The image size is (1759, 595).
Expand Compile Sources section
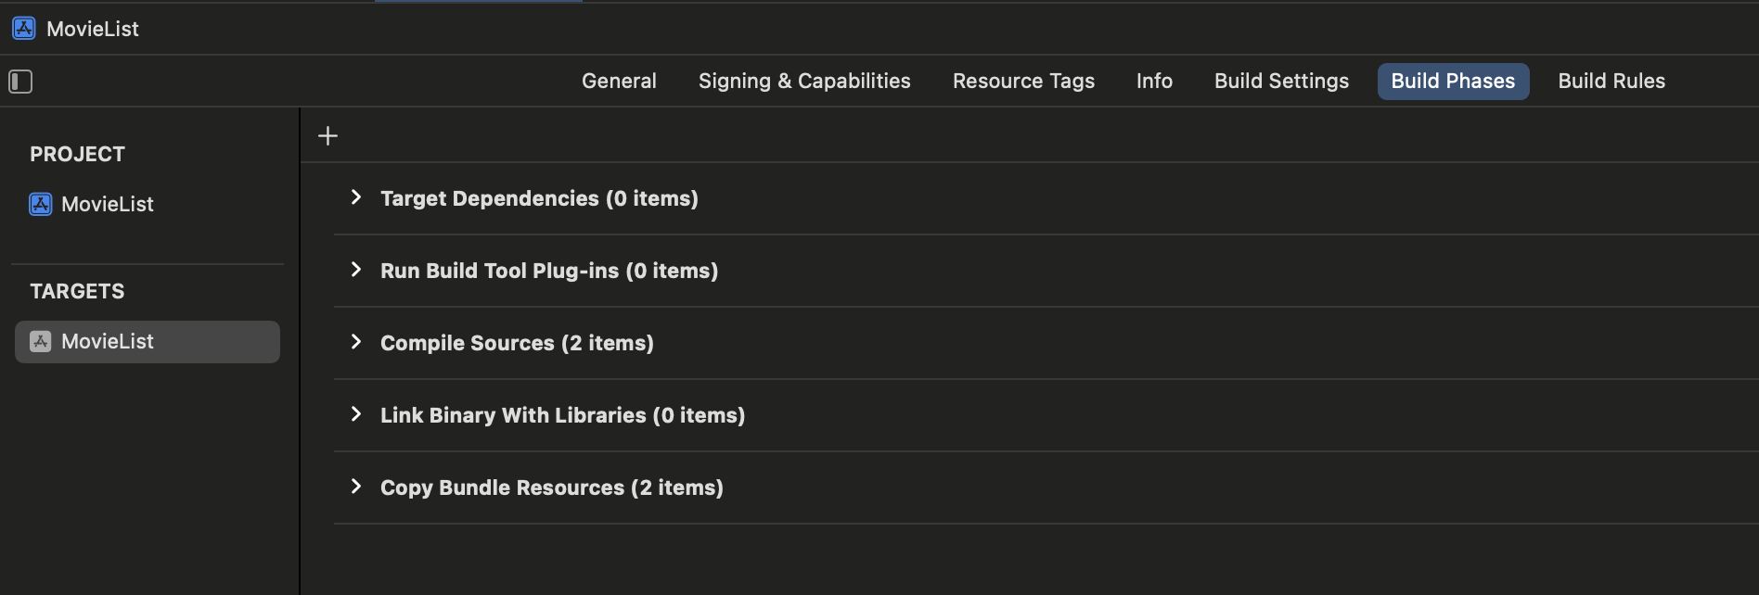(x=356, y=342)
